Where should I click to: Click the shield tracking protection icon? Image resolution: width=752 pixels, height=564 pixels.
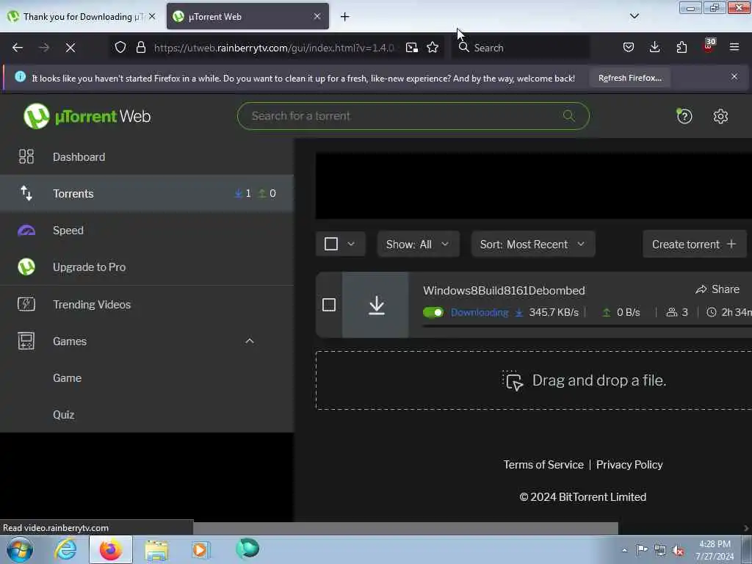click(x=120, y=47)
